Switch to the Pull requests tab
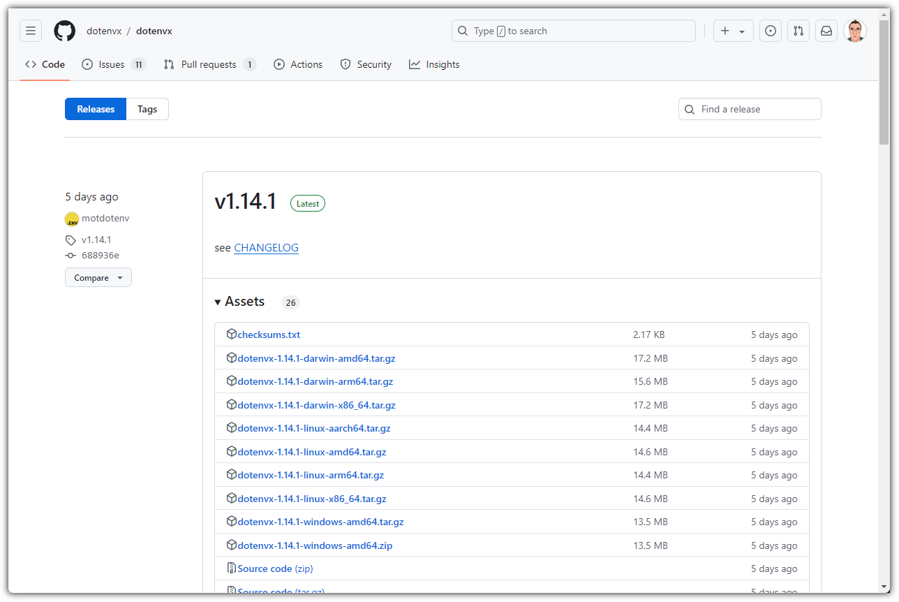899x602 pixels. pyautogui.click(x=209, y=64)
